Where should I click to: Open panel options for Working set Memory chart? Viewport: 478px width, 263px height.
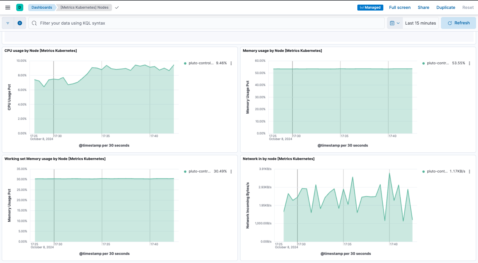[231, 171]
